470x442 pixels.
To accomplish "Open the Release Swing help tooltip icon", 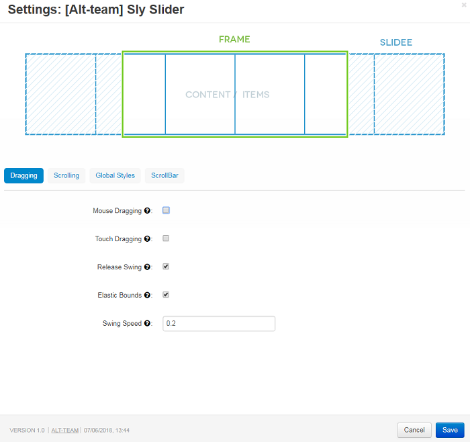I will [147, 267].
